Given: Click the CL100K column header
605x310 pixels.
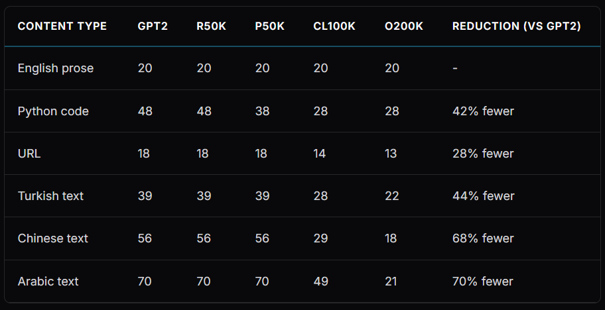Looking at the screenshot, I should tap(334, 26).
